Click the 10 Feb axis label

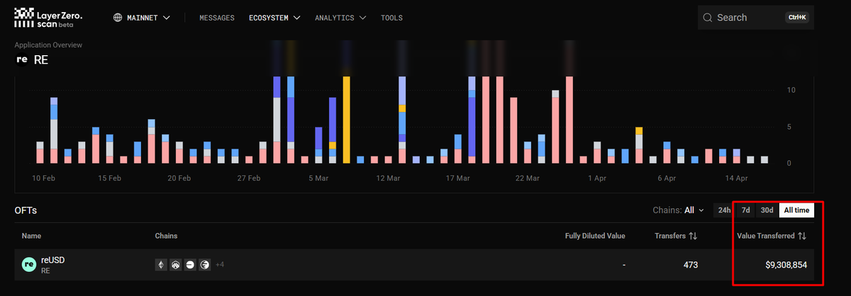coord(44,178)
